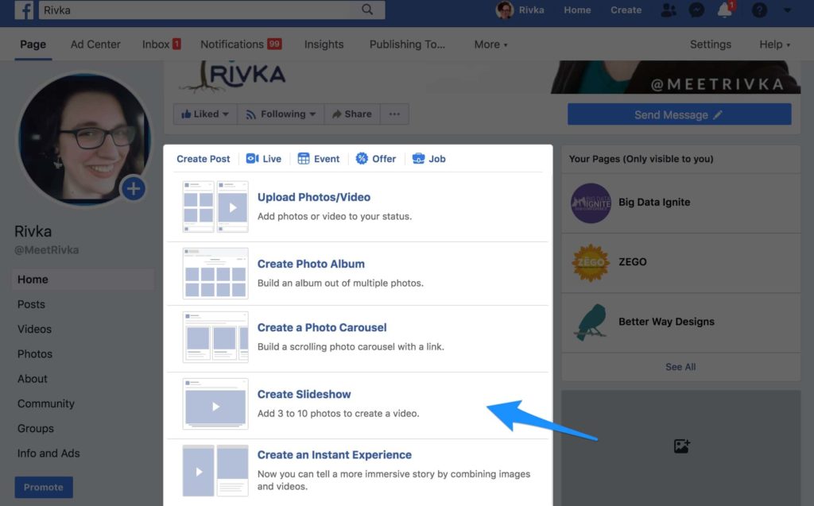Click the search magnifier icon
The height and width of the screenshot is (506, 814).
[x=367, y=10]
